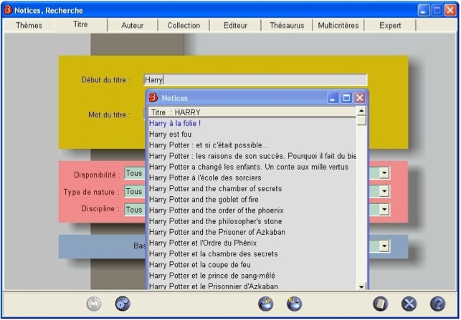Click the Discipline field showing Tous

[135, 210]
